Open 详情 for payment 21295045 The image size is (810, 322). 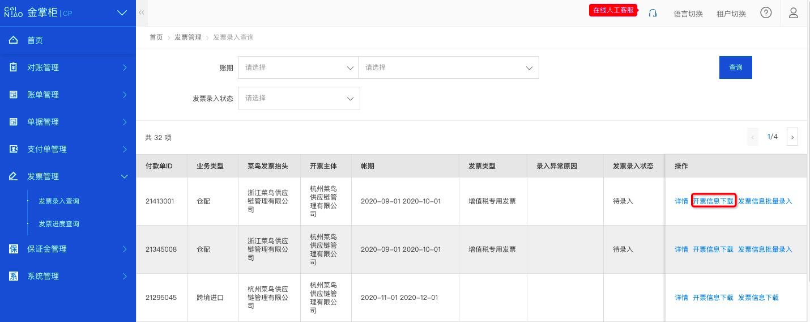pyautogui.click(x=681, y=298)
